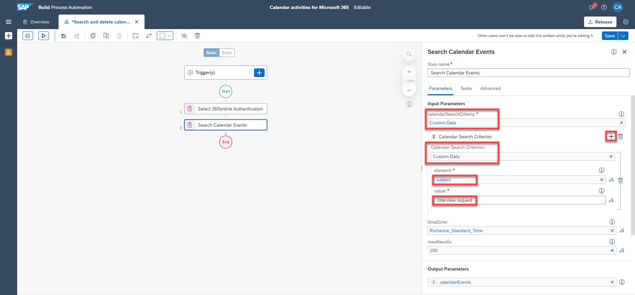Switch to the Overview tab
Viewport: 635px width, 295px height.
36,22
